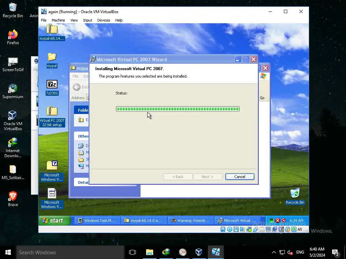346x259 pixels.
Task: Click the red X network tray icon
Action: coord(278,221)
